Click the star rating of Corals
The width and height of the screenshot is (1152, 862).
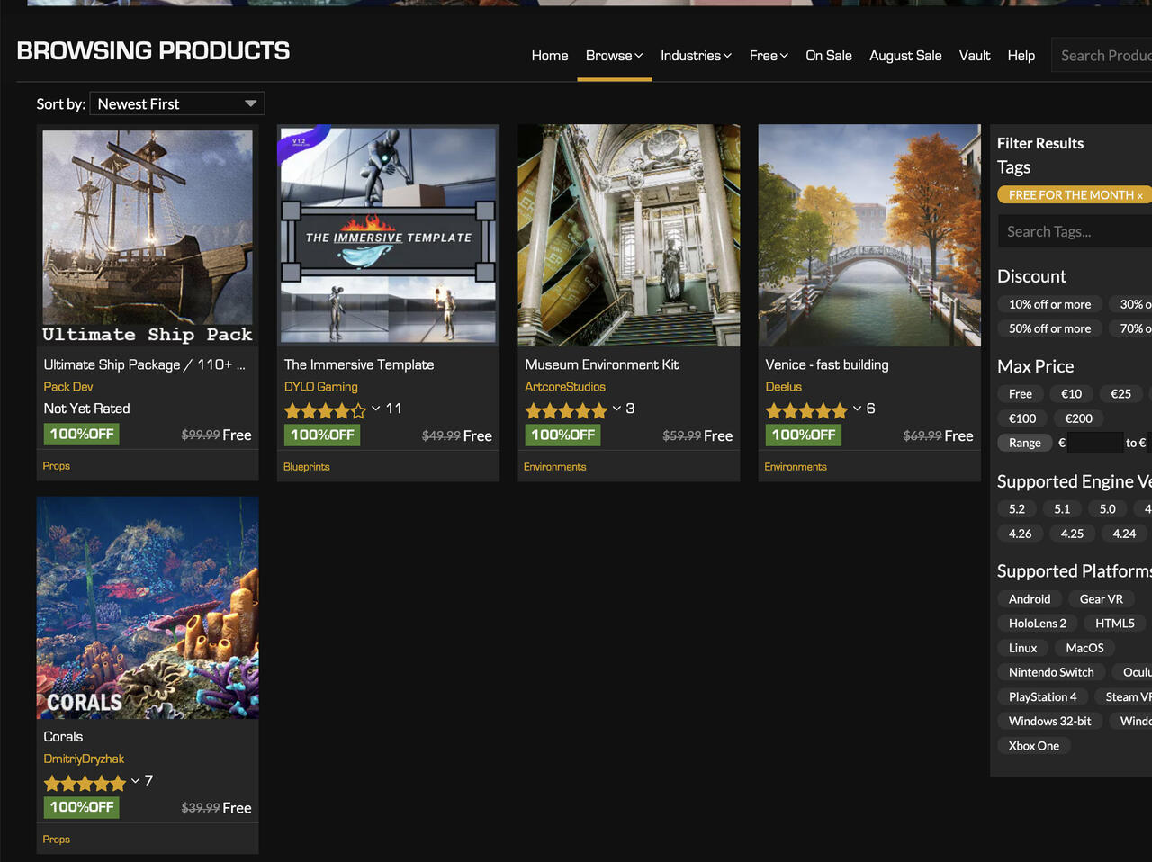pos(85,784)
